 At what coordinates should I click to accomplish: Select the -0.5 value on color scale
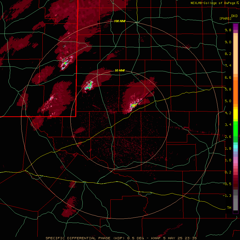click(227, 184)
